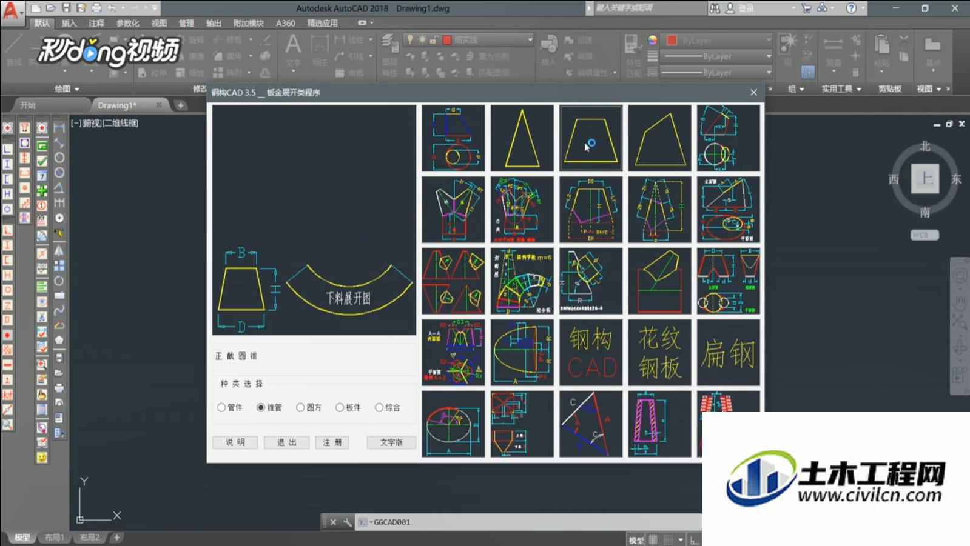Open the 附加模块 ribbon tab
Screen dimensions: 970x546
(x=249, y=23)
